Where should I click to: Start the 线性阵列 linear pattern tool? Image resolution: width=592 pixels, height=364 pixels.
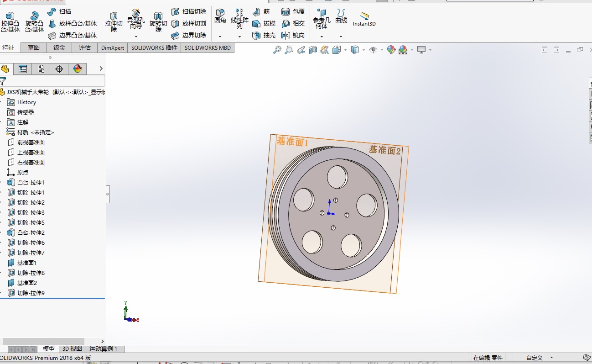click(x=239, y=19)
